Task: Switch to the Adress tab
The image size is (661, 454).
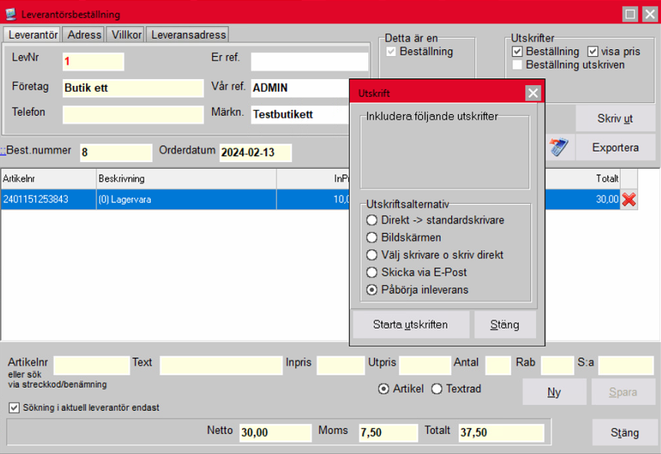Action: pyautogui.click(x=84, y=34)
